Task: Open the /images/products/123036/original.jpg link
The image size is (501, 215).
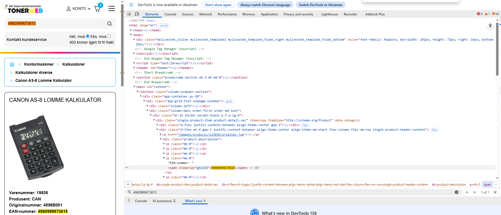Action: click(x=211, y=135)
